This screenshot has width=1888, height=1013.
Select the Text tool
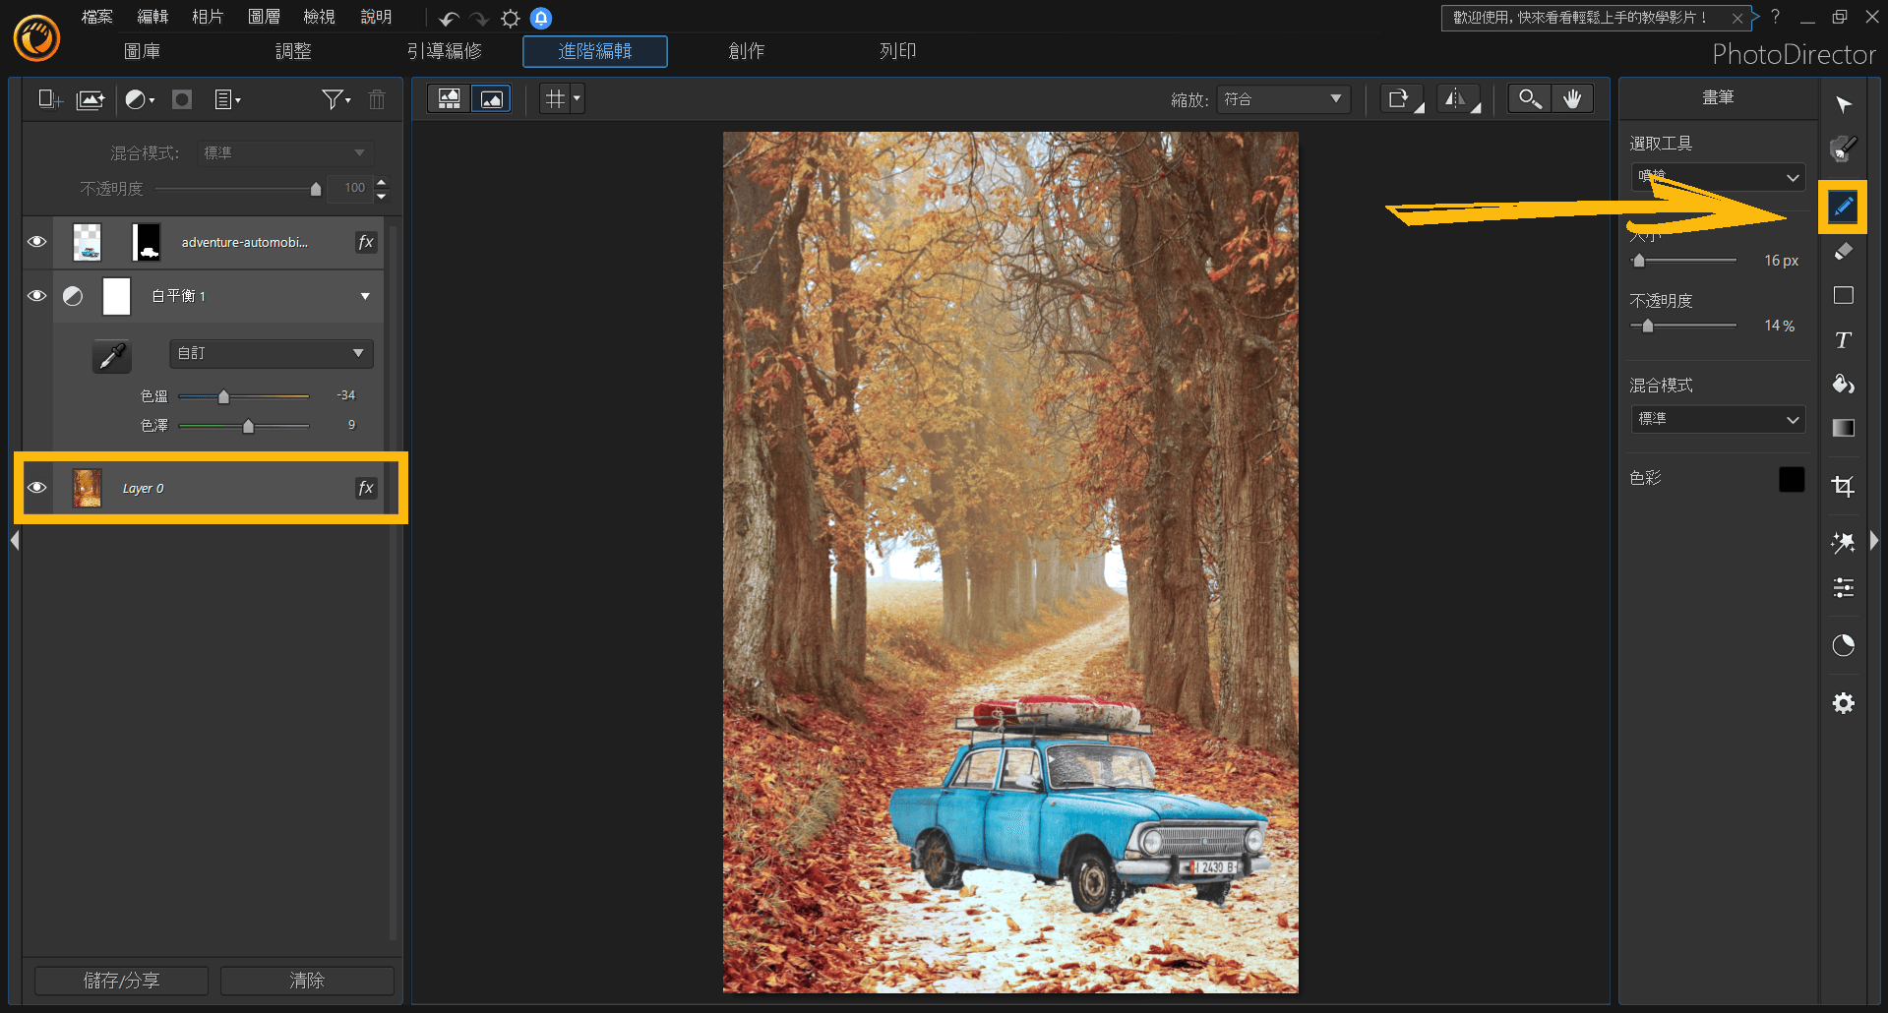click(1844, 340)
